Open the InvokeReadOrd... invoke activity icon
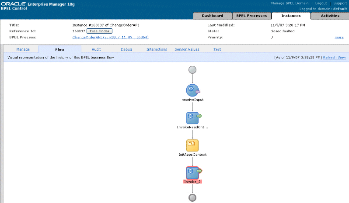Image resolution: width=349 pixels, height=203 pixels. pyautogui.click(x=193, y=118)
